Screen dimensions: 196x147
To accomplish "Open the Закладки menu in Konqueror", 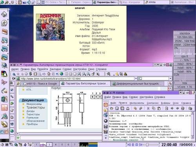I will click(55, 69).
